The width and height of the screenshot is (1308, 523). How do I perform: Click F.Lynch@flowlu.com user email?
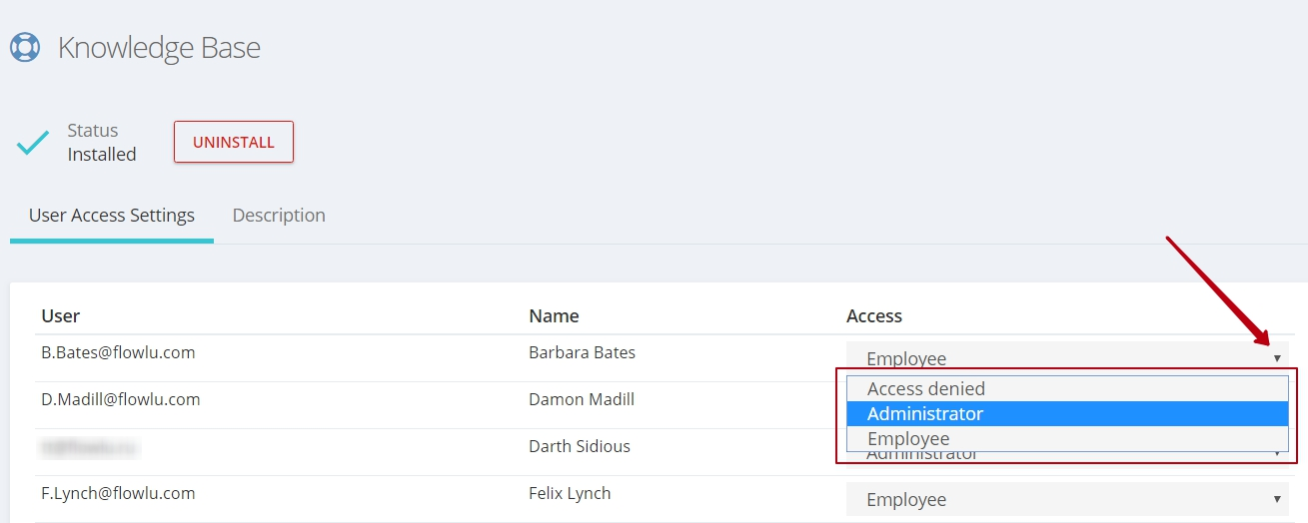pyautogui.click(x=118, y=493)
